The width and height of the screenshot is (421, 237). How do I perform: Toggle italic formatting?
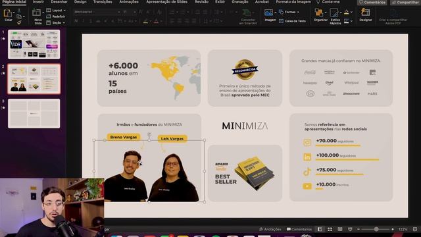point(84,21)
